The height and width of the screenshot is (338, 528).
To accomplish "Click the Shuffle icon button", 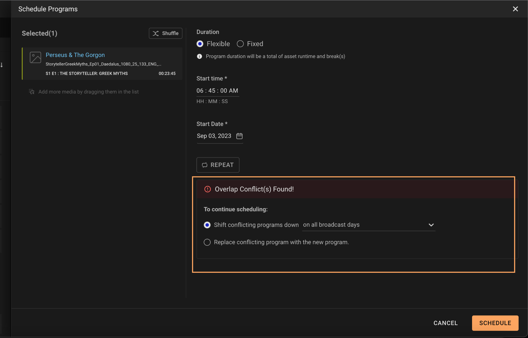I will (x=156, y=33).
